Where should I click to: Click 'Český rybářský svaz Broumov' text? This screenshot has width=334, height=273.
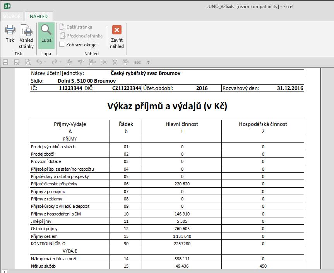[146, 73]
